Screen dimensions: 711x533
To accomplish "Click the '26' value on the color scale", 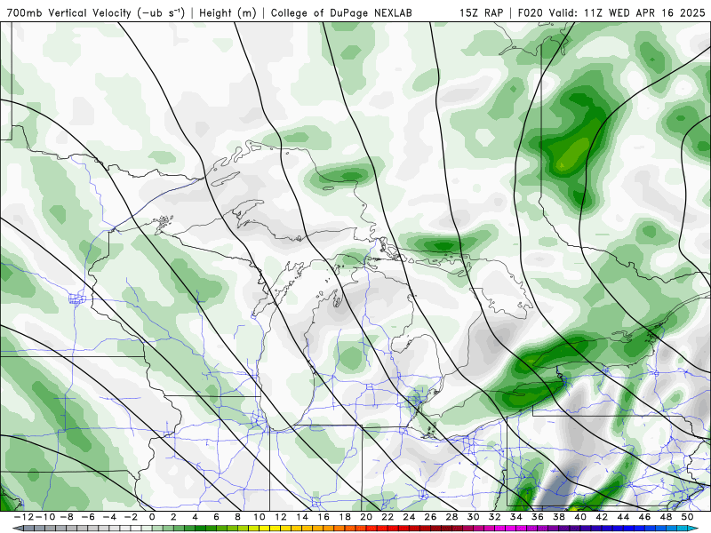I will tap(430, 517).
